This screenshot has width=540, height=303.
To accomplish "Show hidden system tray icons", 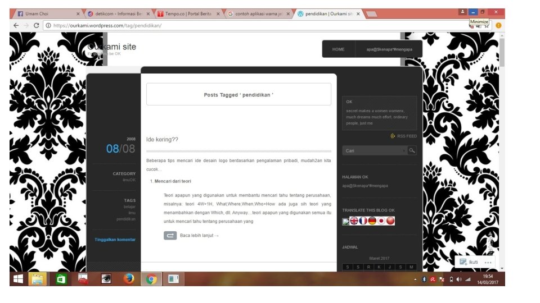I will [x=415, y=279].
